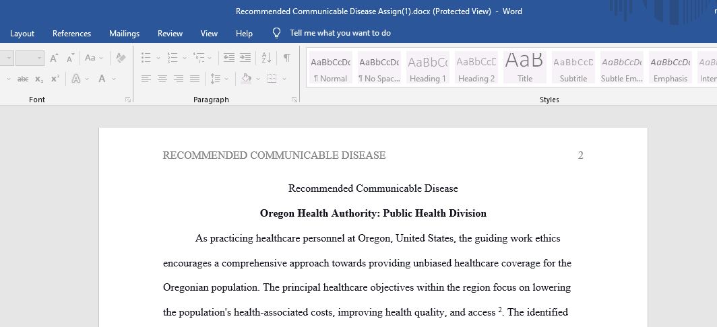Viewport: 717px width, 327px height.
Task: Expand the line spacing dropdown arrow
Action: coord(226,79)
